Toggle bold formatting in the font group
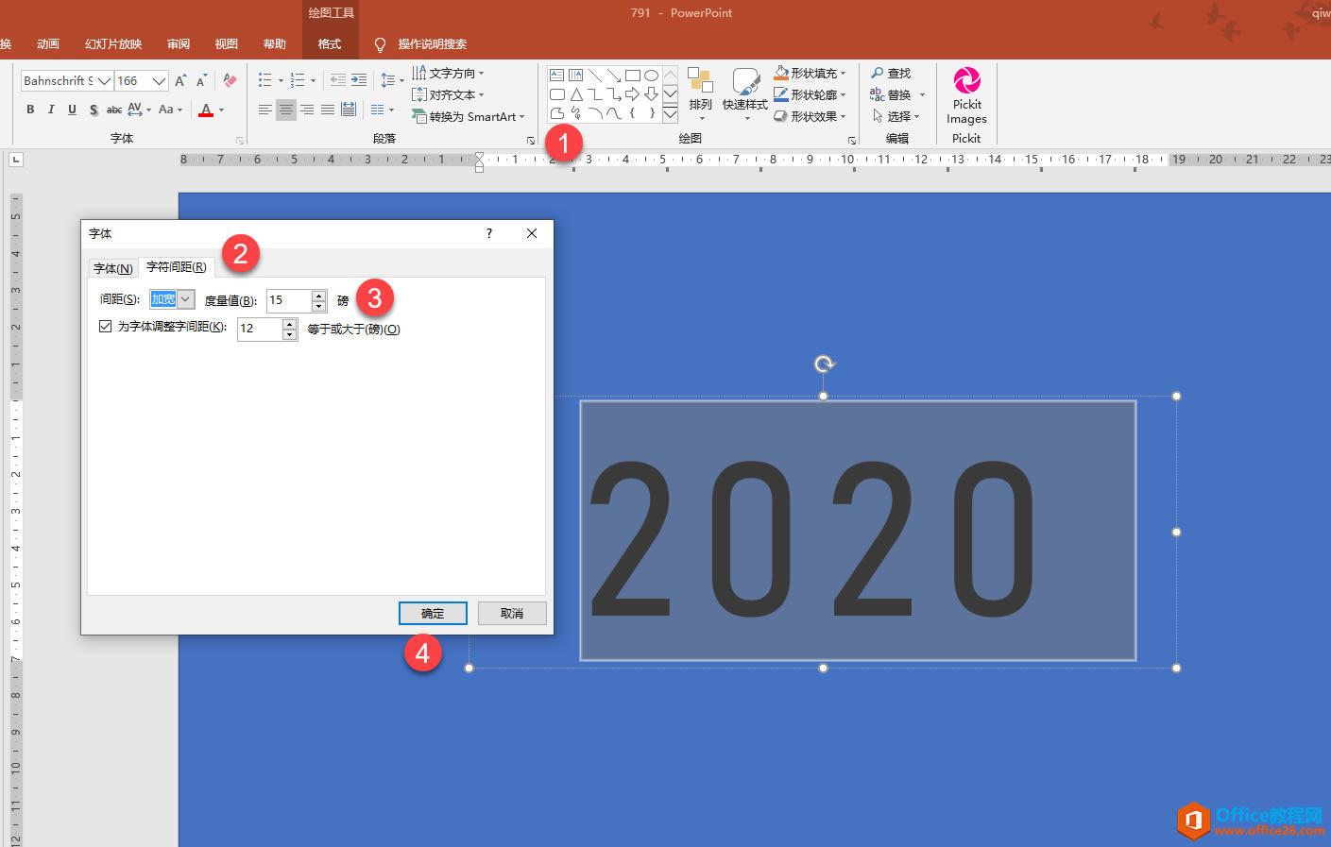This screenshot has height=847, width=1331. click(x=30, y=110)
